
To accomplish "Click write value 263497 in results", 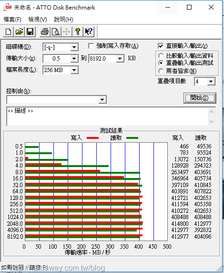I will pyautogui.click(x=180, y=172).
